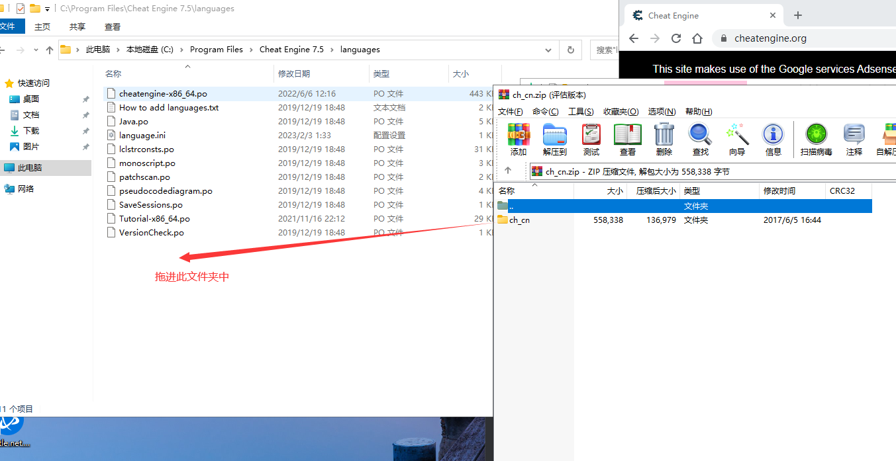Screen dimensions: 896x461
Task: Expand breadcrumb arrow after Program Files
Action: point(252,50)
